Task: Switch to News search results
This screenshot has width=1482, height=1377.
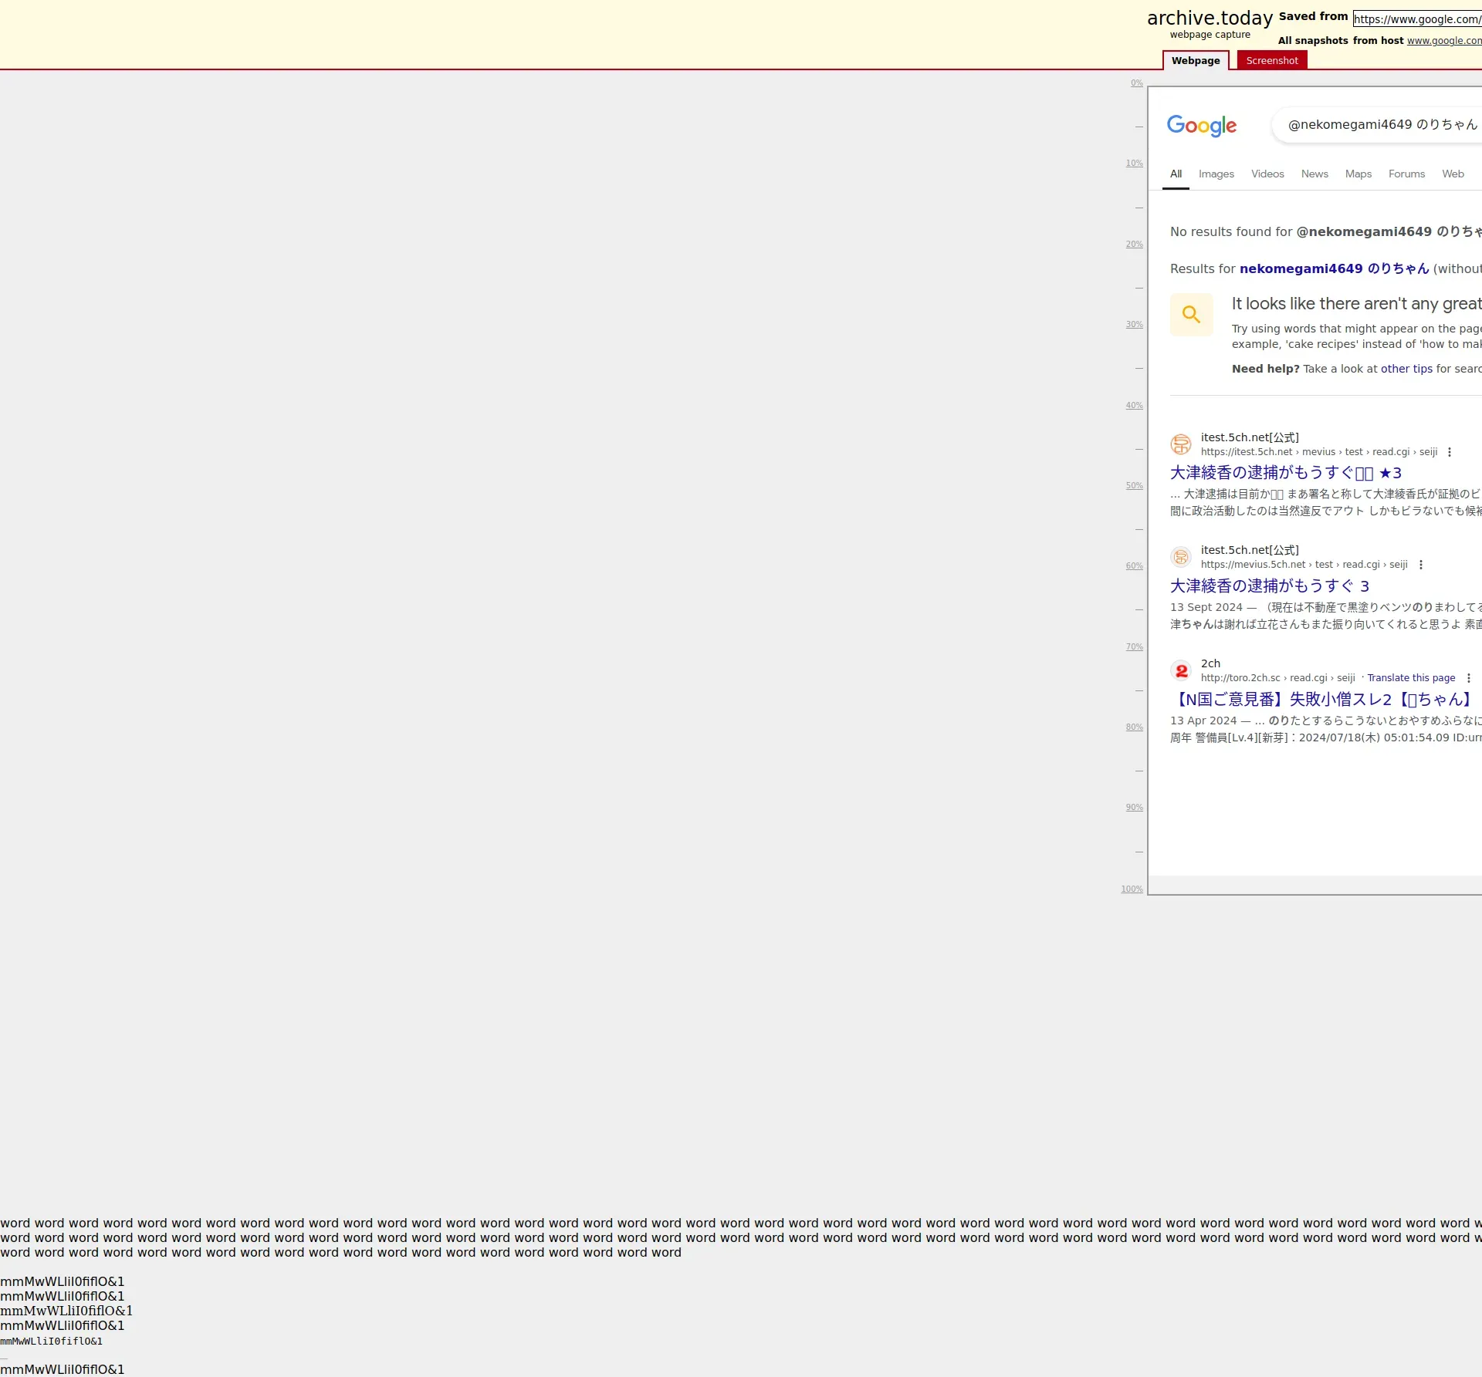Action: click(x=1314, y=174)
